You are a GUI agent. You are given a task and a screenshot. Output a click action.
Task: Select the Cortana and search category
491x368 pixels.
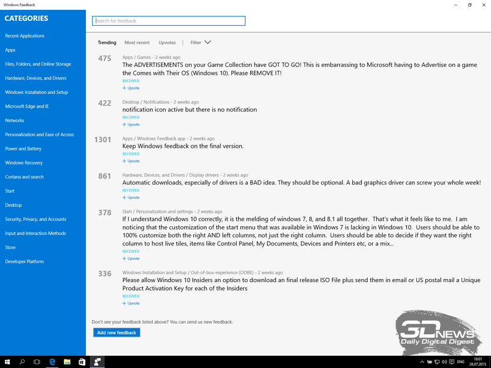[x=24, y=177]
